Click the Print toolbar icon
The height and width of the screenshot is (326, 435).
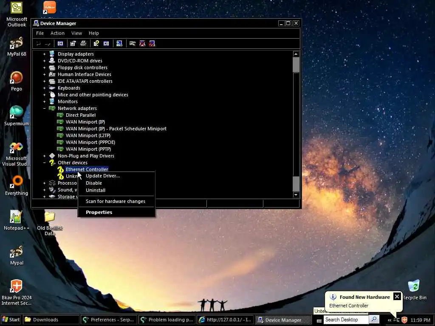[83, 44]
